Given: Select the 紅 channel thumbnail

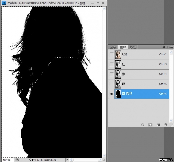Looking at the screenshot, I should (118, 64).
